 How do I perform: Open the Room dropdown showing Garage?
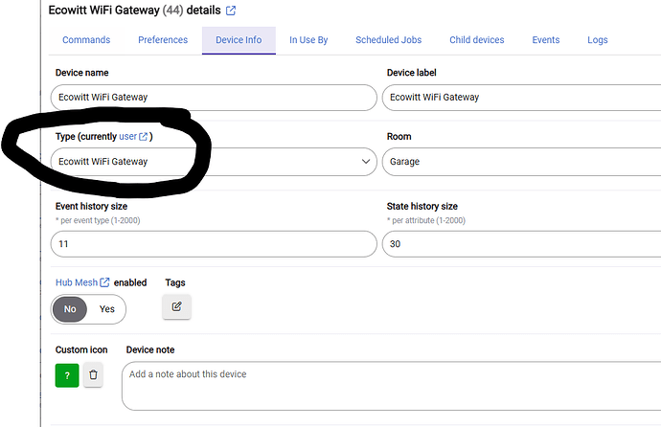521,162
